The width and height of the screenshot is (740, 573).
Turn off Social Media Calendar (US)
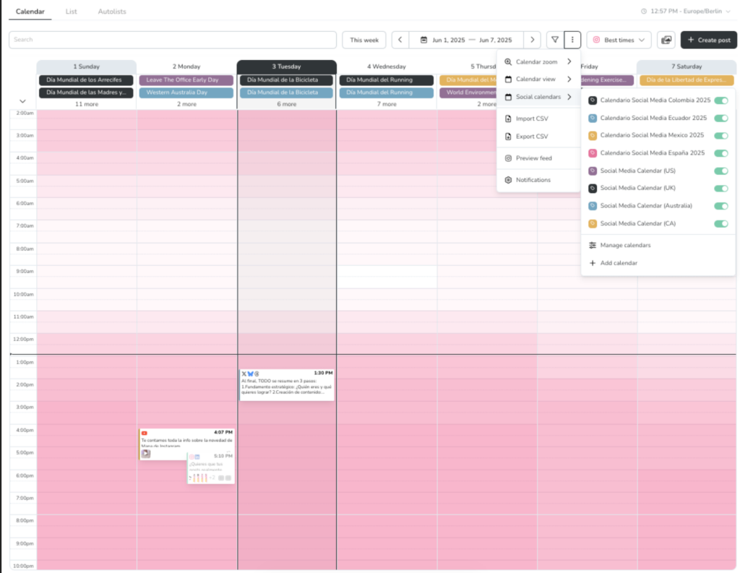pyautogui.click(x=720, y=171)
